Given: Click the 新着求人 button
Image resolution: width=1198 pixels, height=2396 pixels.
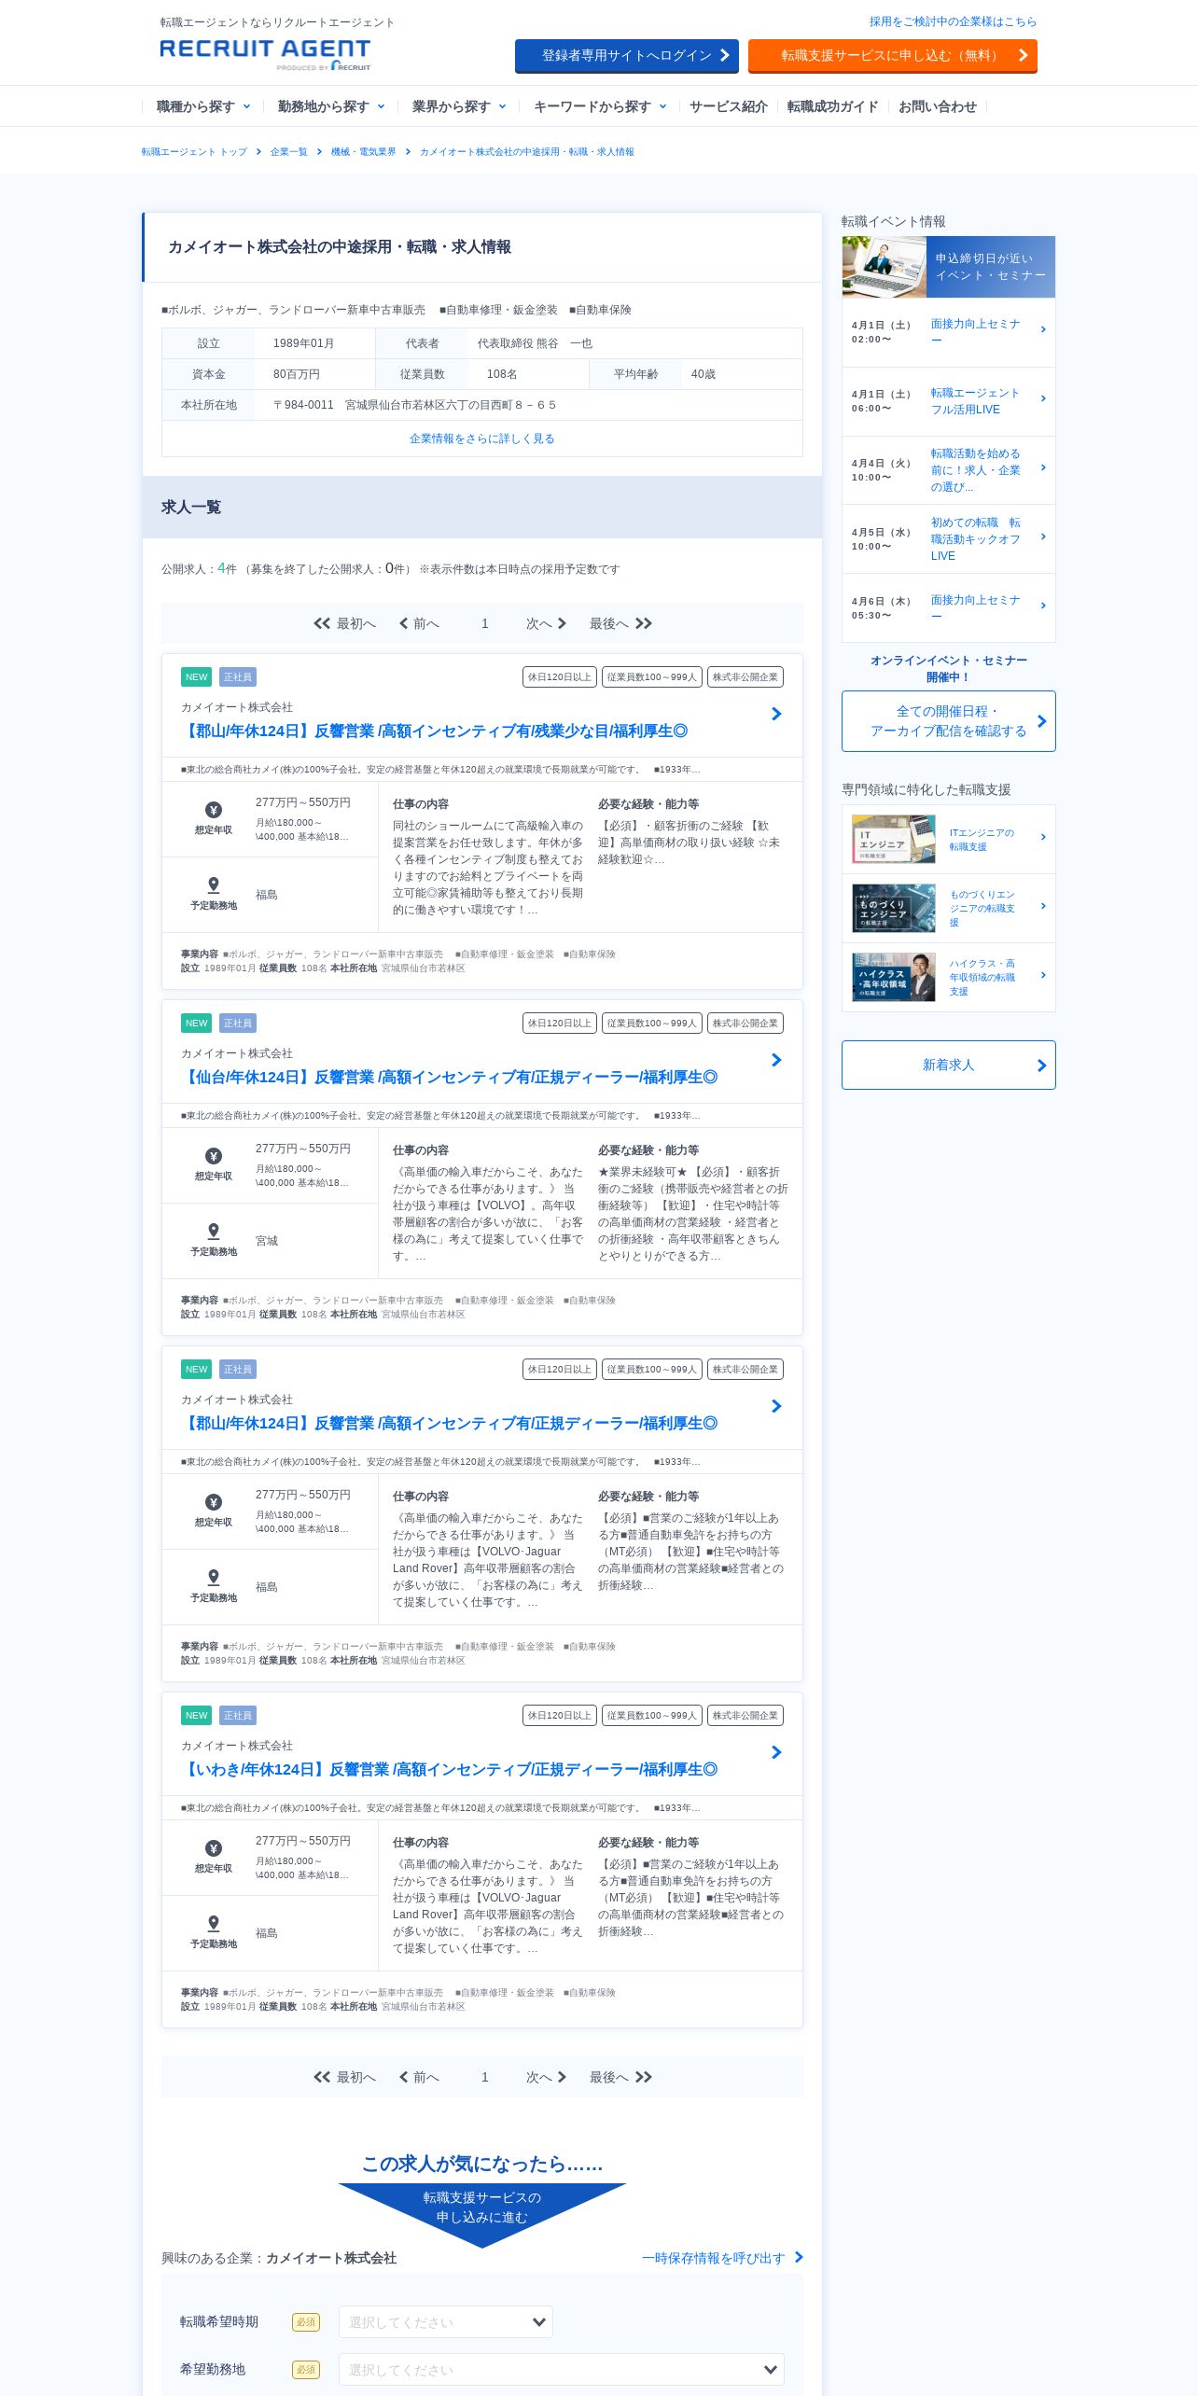Looking at the screenshot, I should tap(949, 1065).
